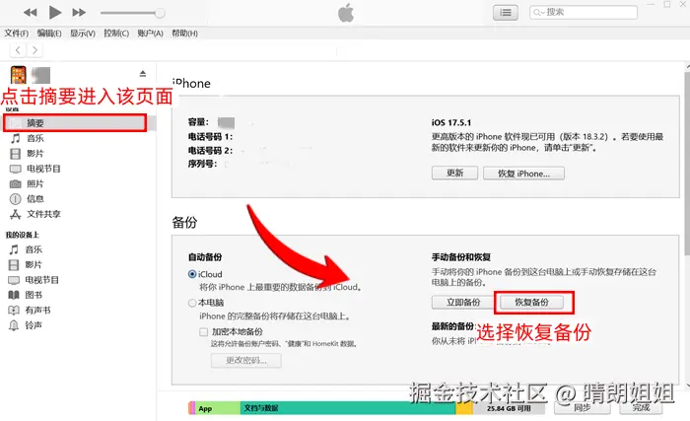Eject the device with the eject icon

(143, 73)
